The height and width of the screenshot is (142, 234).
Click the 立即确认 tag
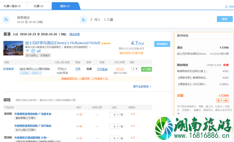(x=25, y=73)
